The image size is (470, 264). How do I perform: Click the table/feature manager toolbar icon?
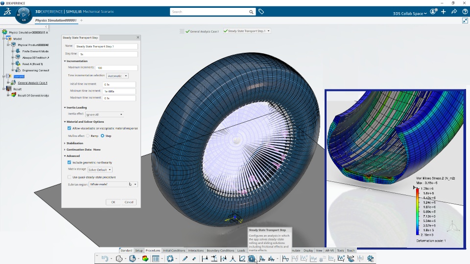(156, 259)
